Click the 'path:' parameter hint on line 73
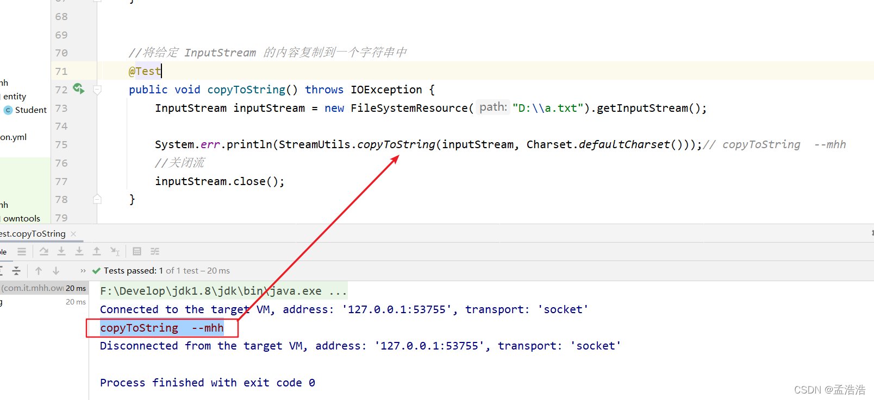This screenshot has height=400, width=874. 493,107
